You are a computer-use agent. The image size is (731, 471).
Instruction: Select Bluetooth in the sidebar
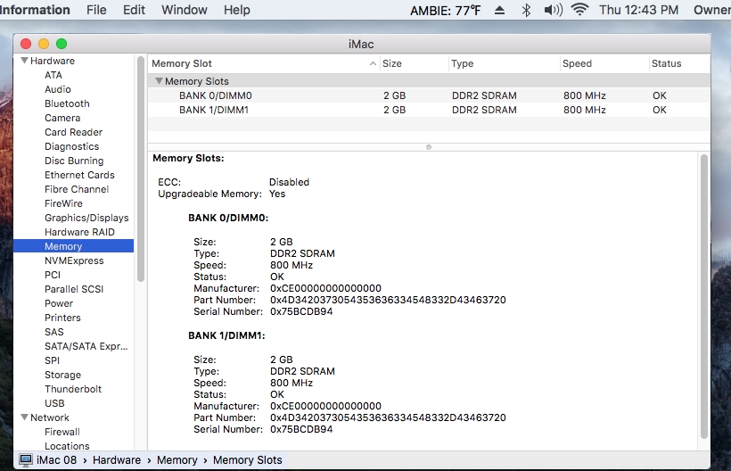[x=67, y=103]
